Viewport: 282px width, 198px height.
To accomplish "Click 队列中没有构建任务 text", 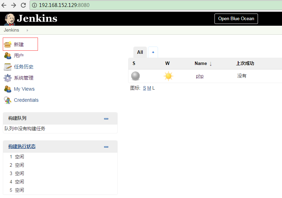I will 25,129.
